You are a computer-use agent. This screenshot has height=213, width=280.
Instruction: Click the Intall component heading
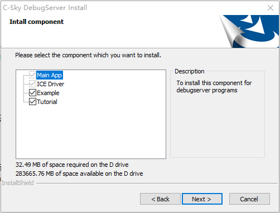coord(36,22)
